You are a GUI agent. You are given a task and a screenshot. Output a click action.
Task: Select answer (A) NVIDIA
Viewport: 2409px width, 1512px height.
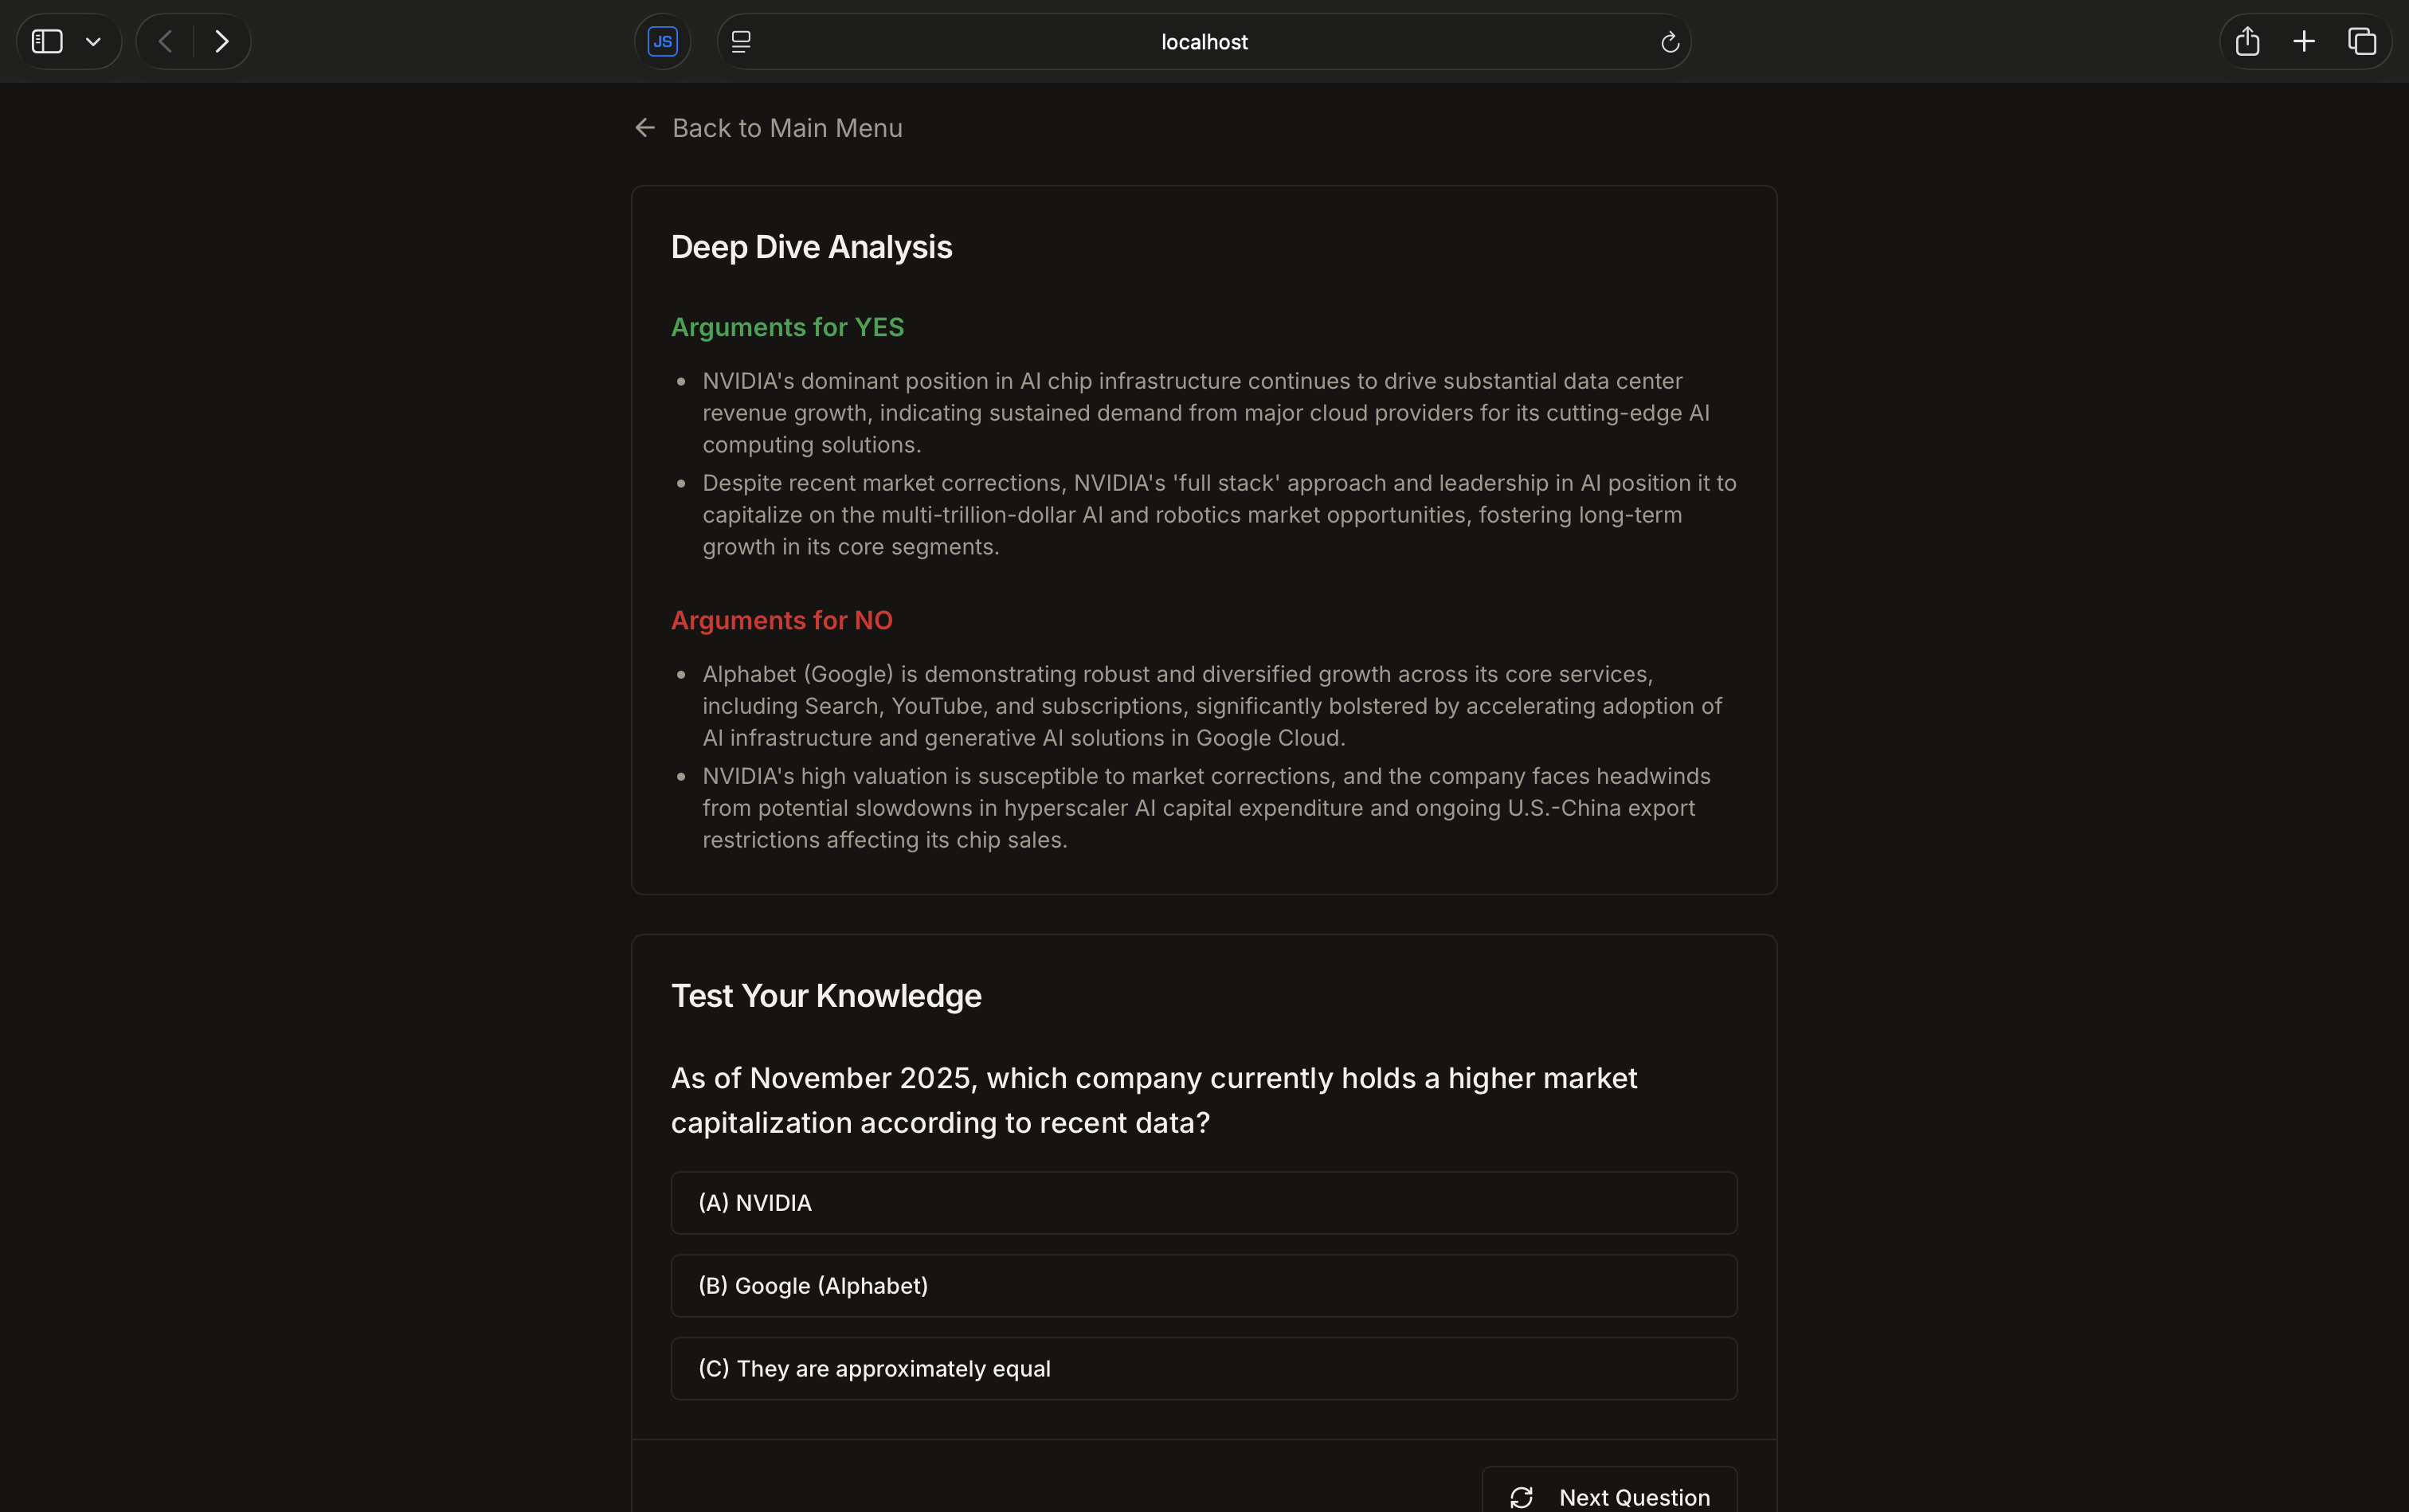[x=1203, y=1203]
